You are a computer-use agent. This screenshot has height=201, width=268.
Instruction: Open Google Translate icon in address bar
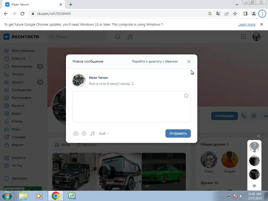(x=218, y=14)
